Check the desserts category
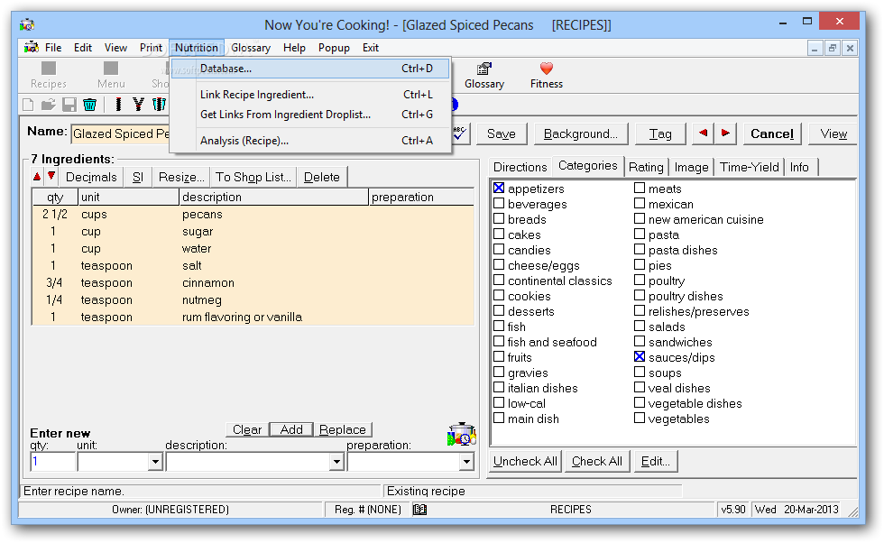884x543 pixels. (499, 310)
